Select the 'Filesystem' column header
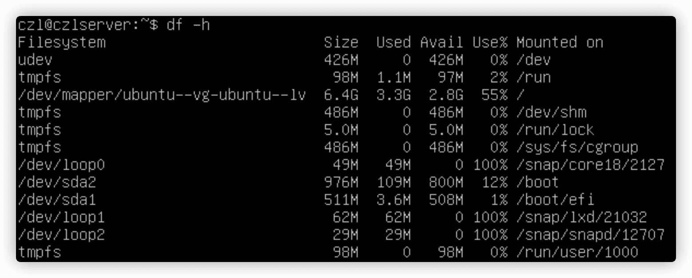 click(x=62, y=43)
